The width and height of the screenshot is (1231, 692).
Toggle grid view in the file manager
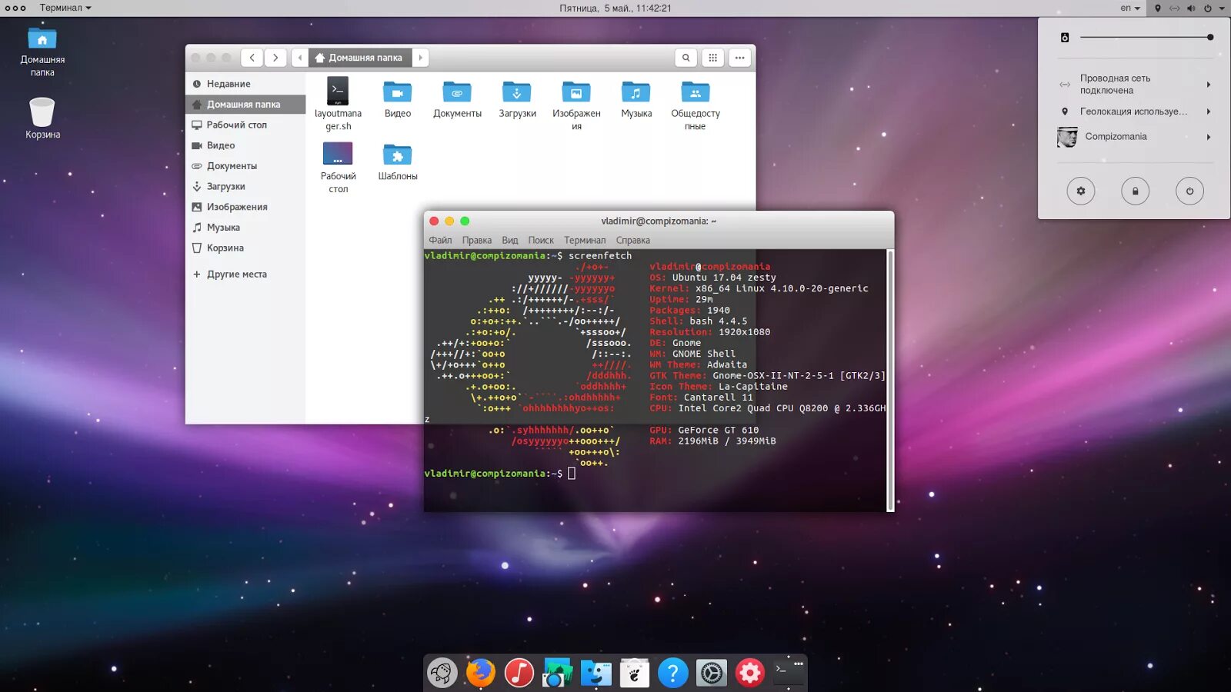713,58
